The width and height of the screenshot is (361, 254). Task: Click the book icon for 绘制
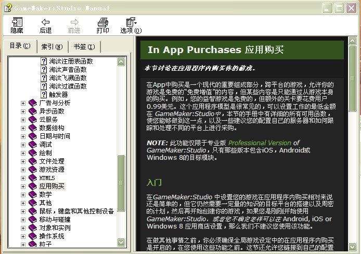click(33, 153)
